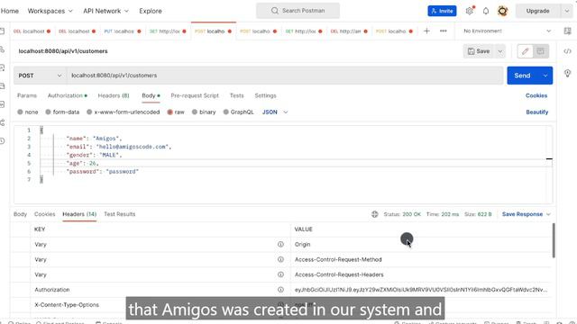Open the POST method dropdown
Screen dimensions: 577x324
coord(40,76)
